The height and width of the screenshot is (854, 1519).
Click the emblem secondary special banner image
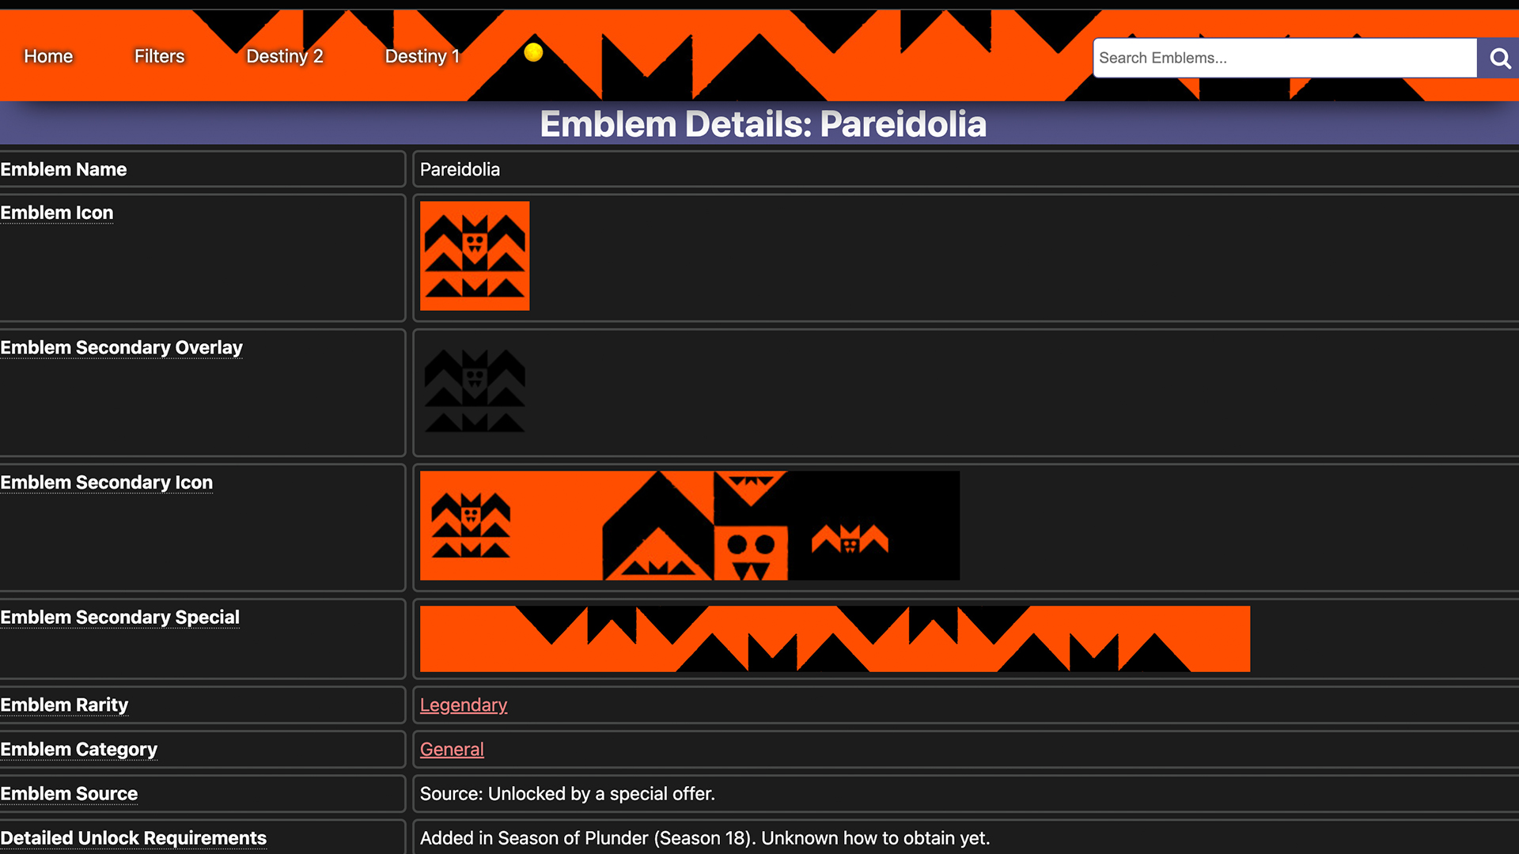pos(835,639)
